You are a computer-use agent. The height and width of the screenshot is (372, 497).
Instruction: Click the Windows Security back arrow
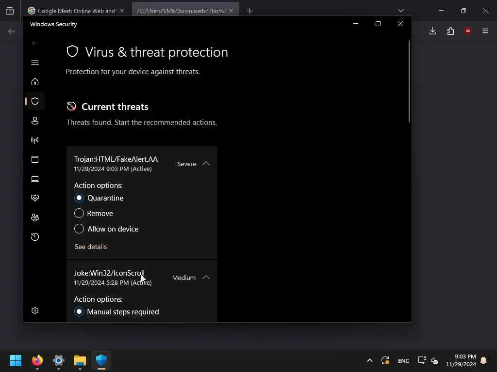click(35, 43)
